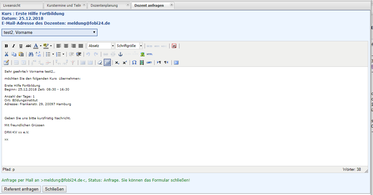Viewport: 373px width, 195px height.
Task: Insert an anchor with anchor icon
Action: point(120,54)
